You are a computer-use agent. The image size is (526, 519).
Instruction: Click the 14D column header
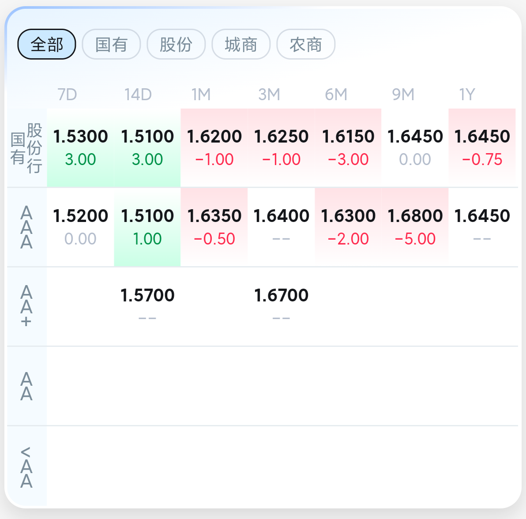[x=138, y=94]
